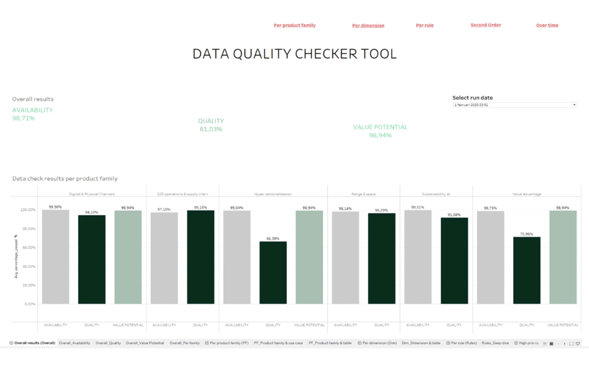Click the 'Data check results per product family' title
Viewport: 589px width, 368px height.
coord(65,178)
